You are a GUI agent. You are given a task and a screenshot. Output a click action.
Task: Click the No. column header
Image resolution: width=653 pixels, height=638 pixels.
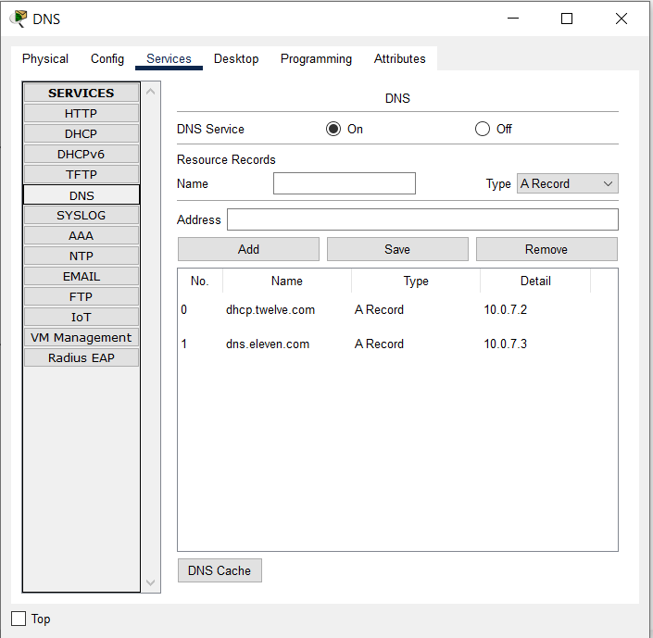tap(200, 281)
